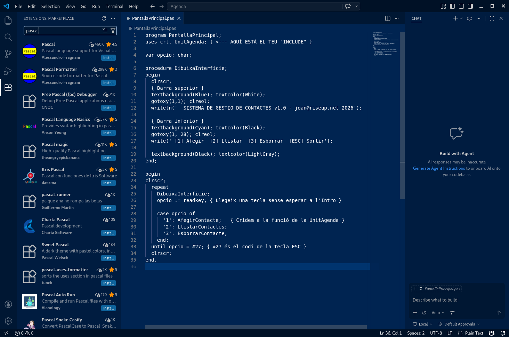Change encoding UTF-8 in status bar

436,333
